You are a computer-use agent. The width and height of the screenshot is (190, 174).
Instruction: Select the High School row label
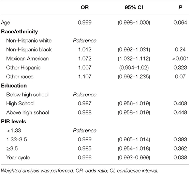point(20,104)
